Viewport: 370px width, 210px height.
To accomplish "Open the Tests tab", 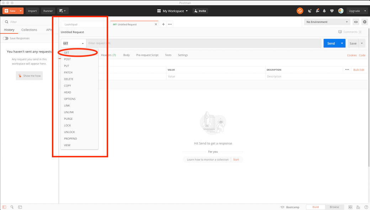I will (168, 55).
